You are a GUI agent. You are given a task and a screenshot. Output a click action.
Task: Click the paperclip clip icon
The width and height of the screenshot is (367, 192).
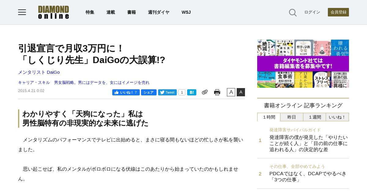tap(205, 92)
